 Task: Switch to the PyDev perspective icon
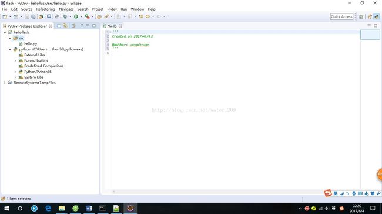(x=377, y=16)
